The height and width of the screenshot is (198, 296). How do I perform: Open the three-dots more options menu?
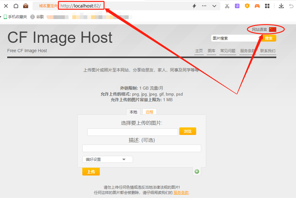pyautogui.click(x=204, y=6)
